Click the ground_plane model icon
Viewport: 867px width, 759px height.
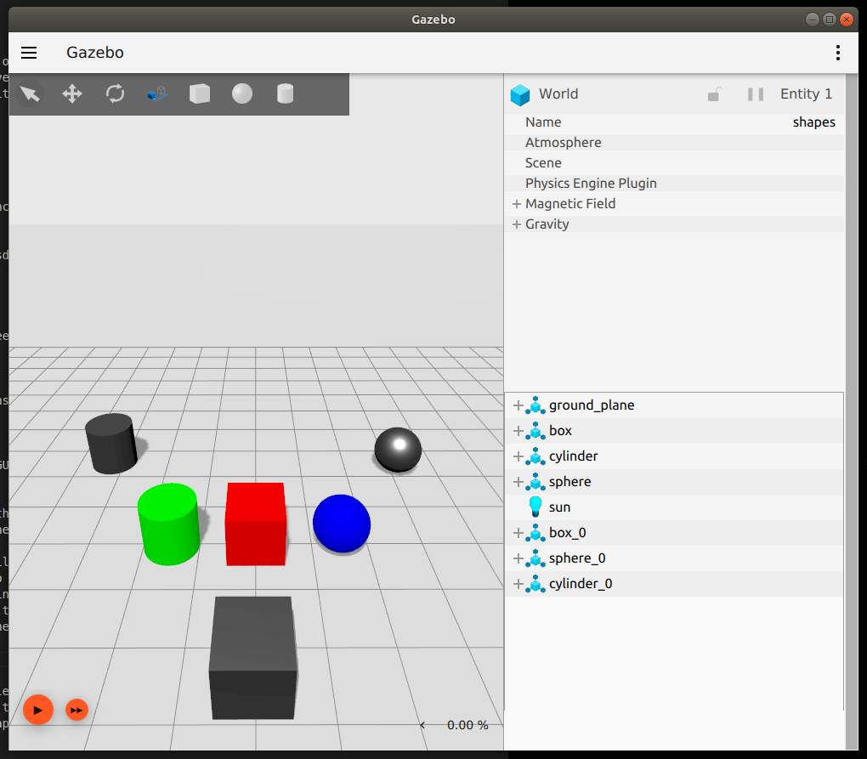(x=535, y=405)
